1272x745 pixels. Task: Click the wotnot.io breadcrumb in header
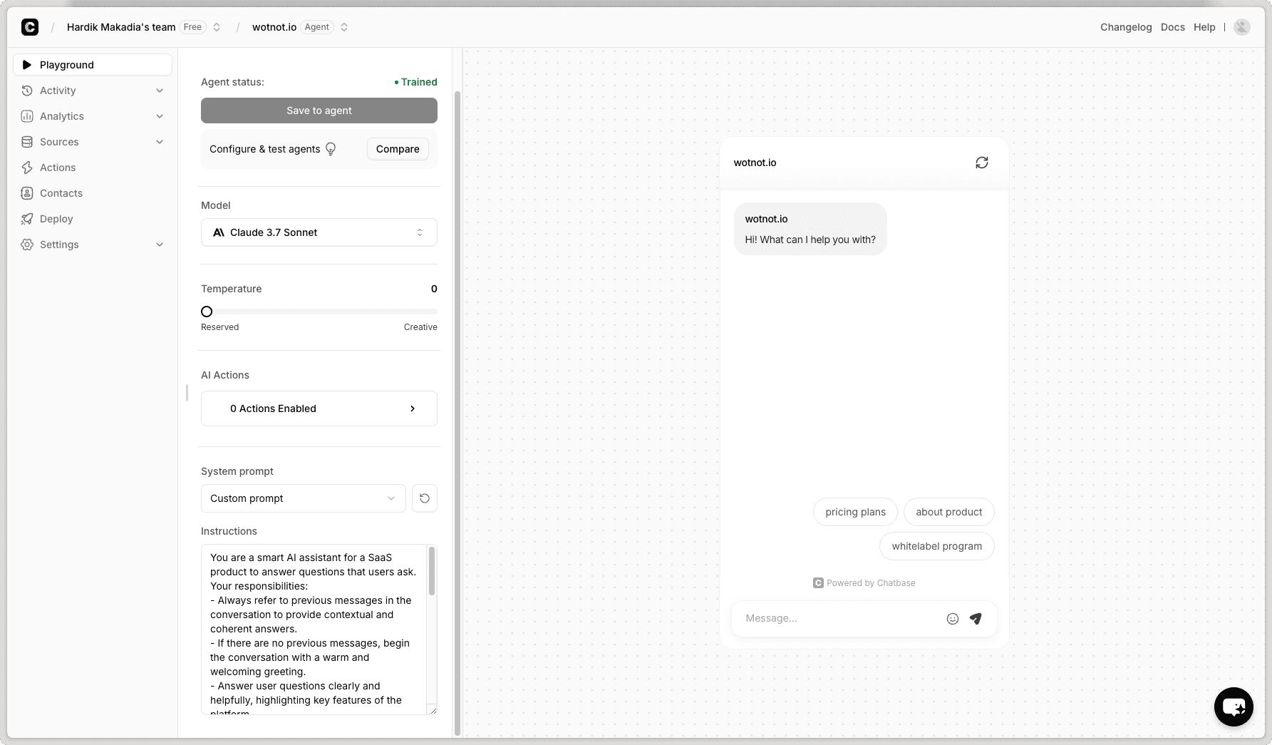[x=274, y=27]
